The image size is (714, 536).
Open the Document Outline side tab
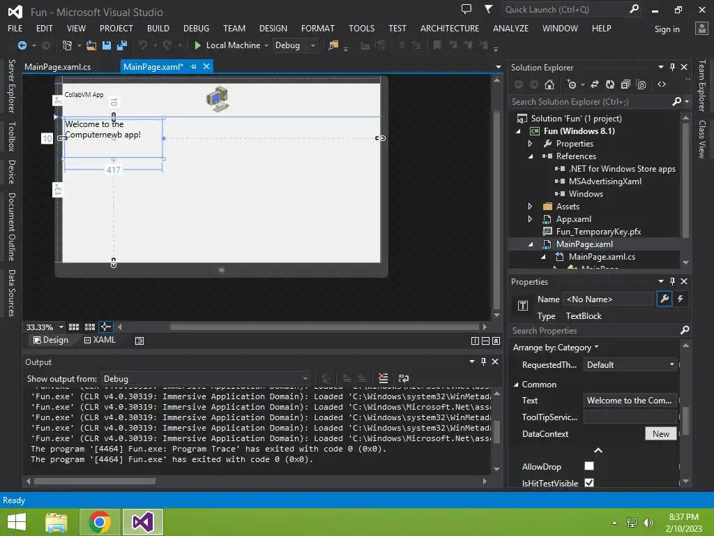(12, 227)
